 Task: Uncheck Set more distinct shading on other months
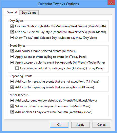pyautogui.click(x=12, y=106)
